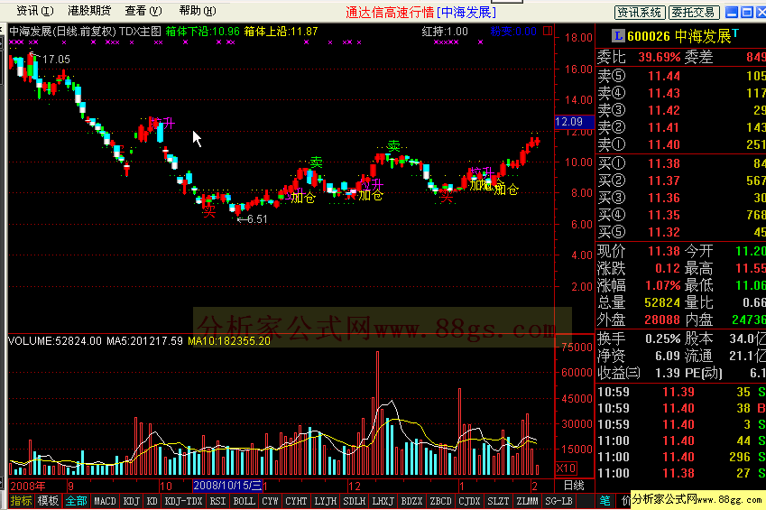Click the 资讯系统 button

640,13
